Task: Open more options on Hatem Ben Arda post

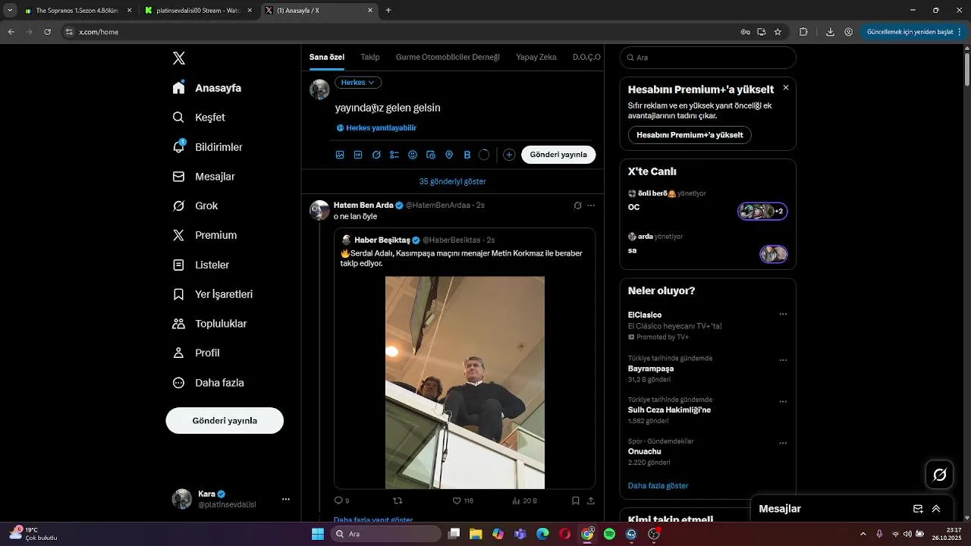Action: (x=591, y=206)
